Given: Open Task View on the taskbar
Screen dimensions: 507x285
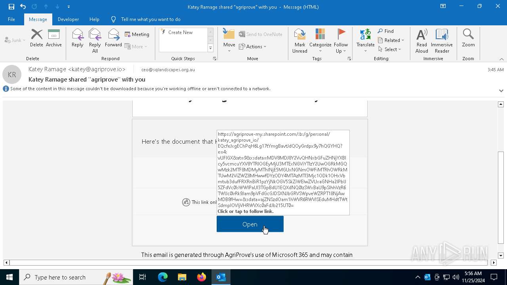Looking at the screenshot, I should tap(143, 277).
